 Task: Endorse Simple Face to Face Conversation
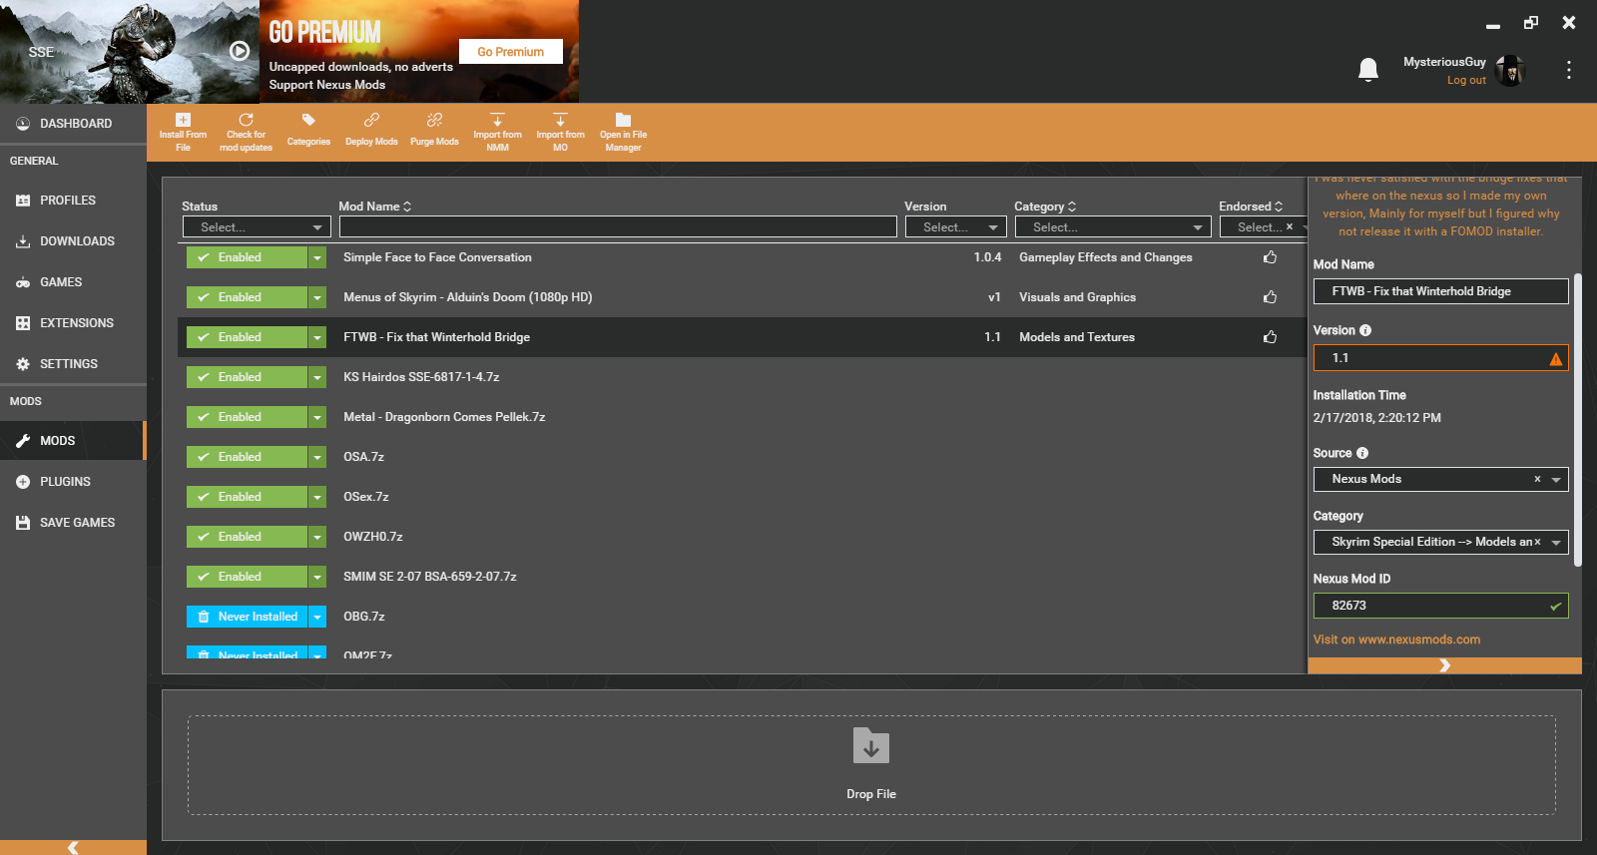[x=1270, y=257]
